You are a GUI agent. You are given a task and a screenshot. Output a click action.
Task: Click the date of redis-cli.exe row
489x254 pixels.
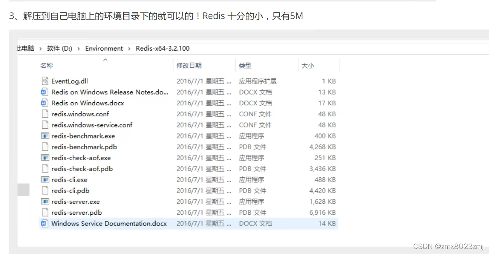[204, 180]
